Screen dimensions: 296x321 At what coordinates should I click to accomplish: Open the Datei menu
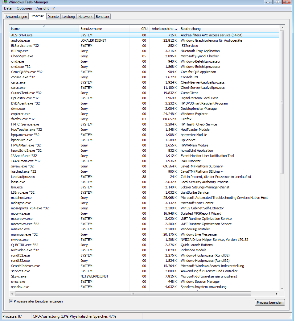tap(8, 8)
